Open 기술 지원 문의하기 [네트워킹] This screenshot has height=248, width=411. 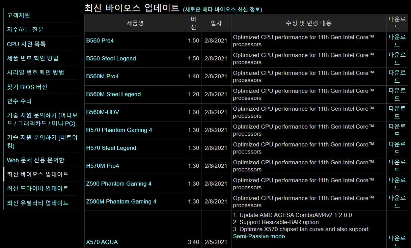pyautogui.click(x=42, y=142)
